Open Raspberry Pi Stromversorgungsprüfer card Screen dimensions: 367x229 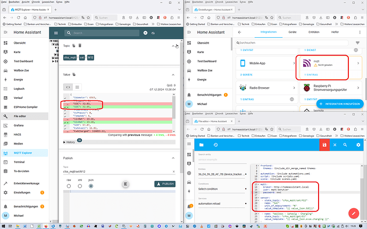click(331, 92)
